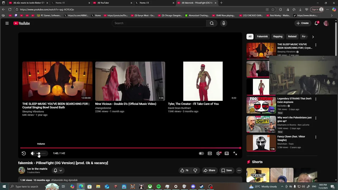Viewport: 338px width, 190px height.
Task: Show more filter chips with arrow
Action: tap(313, 37)
